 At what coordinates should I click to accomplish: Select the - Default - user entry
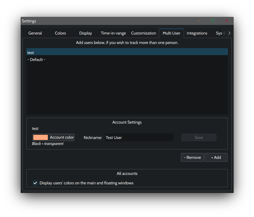pyautogui.click(x=127, y=60)
